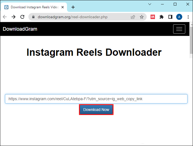Click the Download Now button
The width and height of the screenshot is (193, 146).
(x=96, y=110)
